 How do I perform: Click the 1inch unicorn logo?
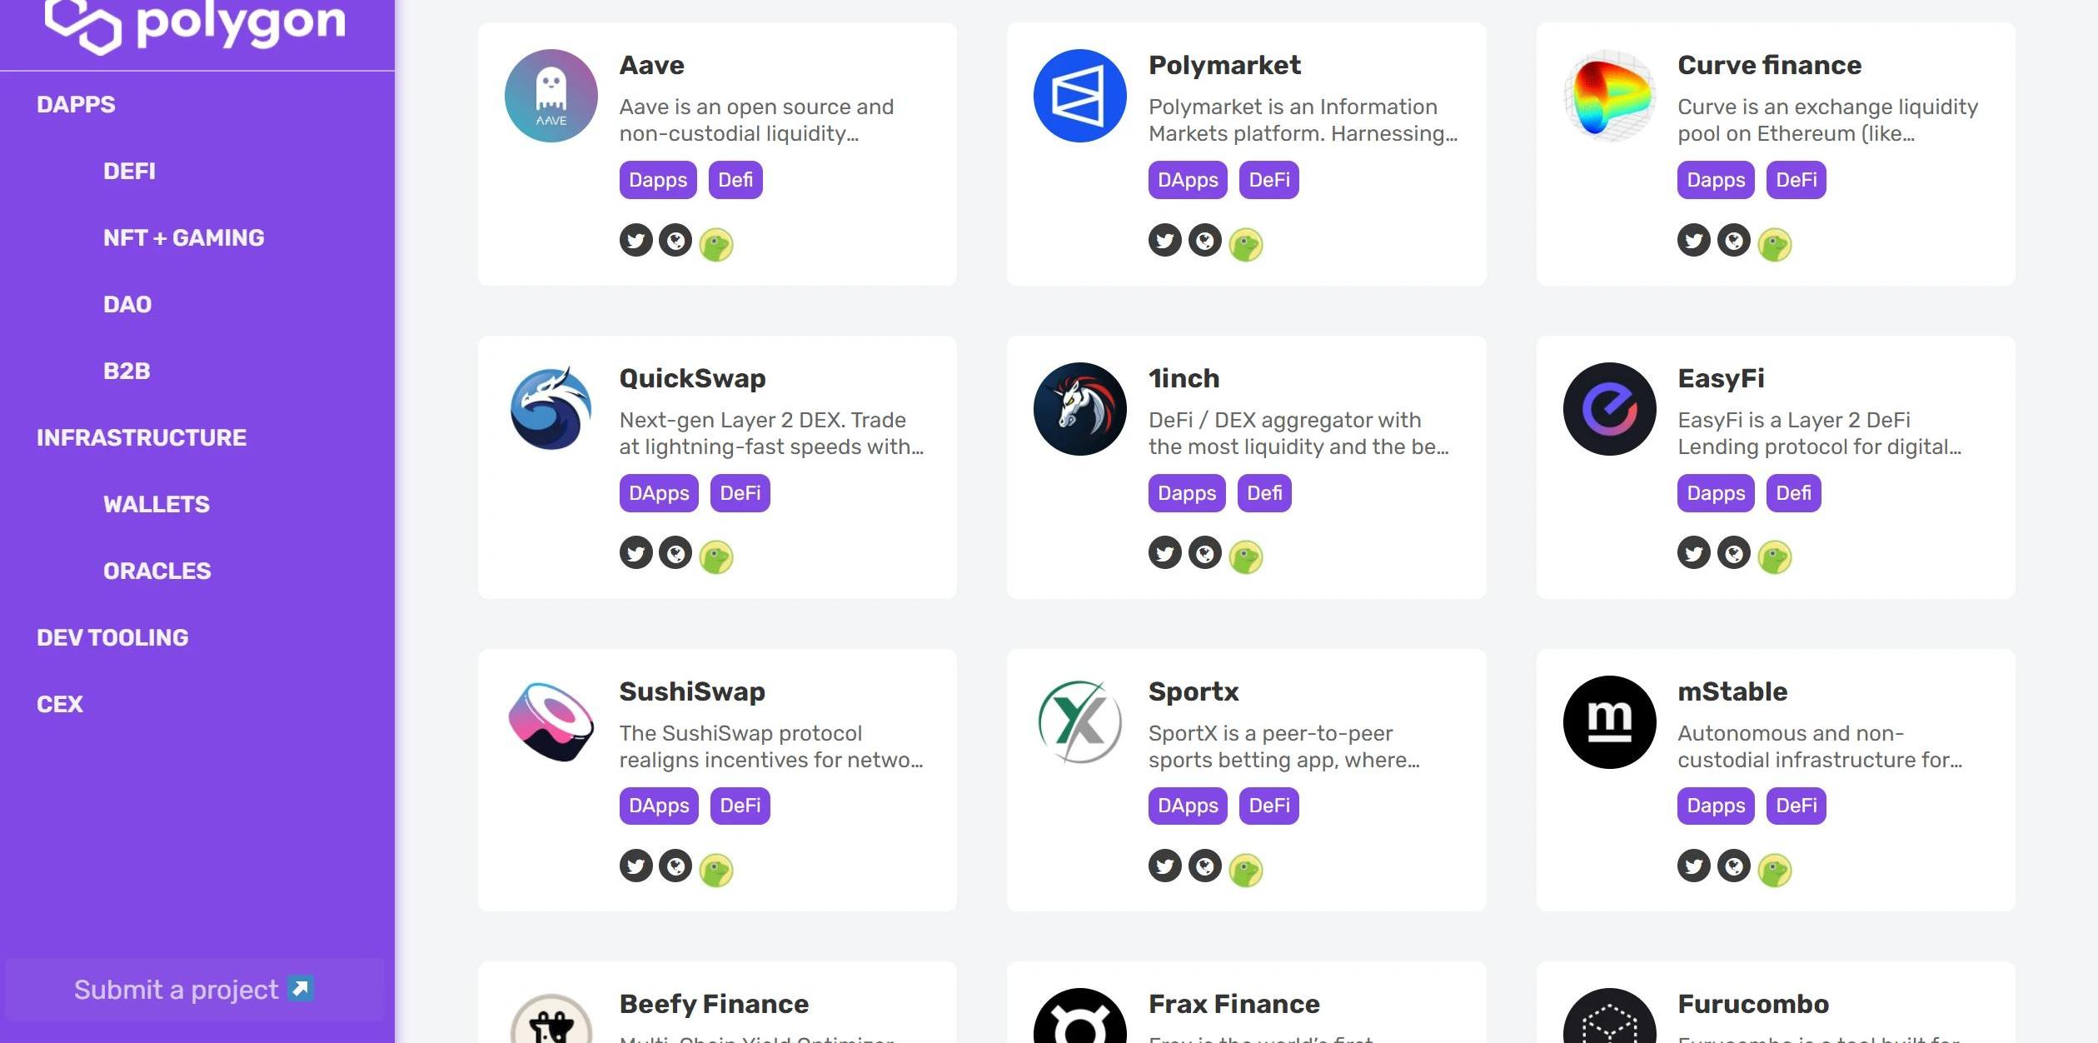pos(1079,409)
